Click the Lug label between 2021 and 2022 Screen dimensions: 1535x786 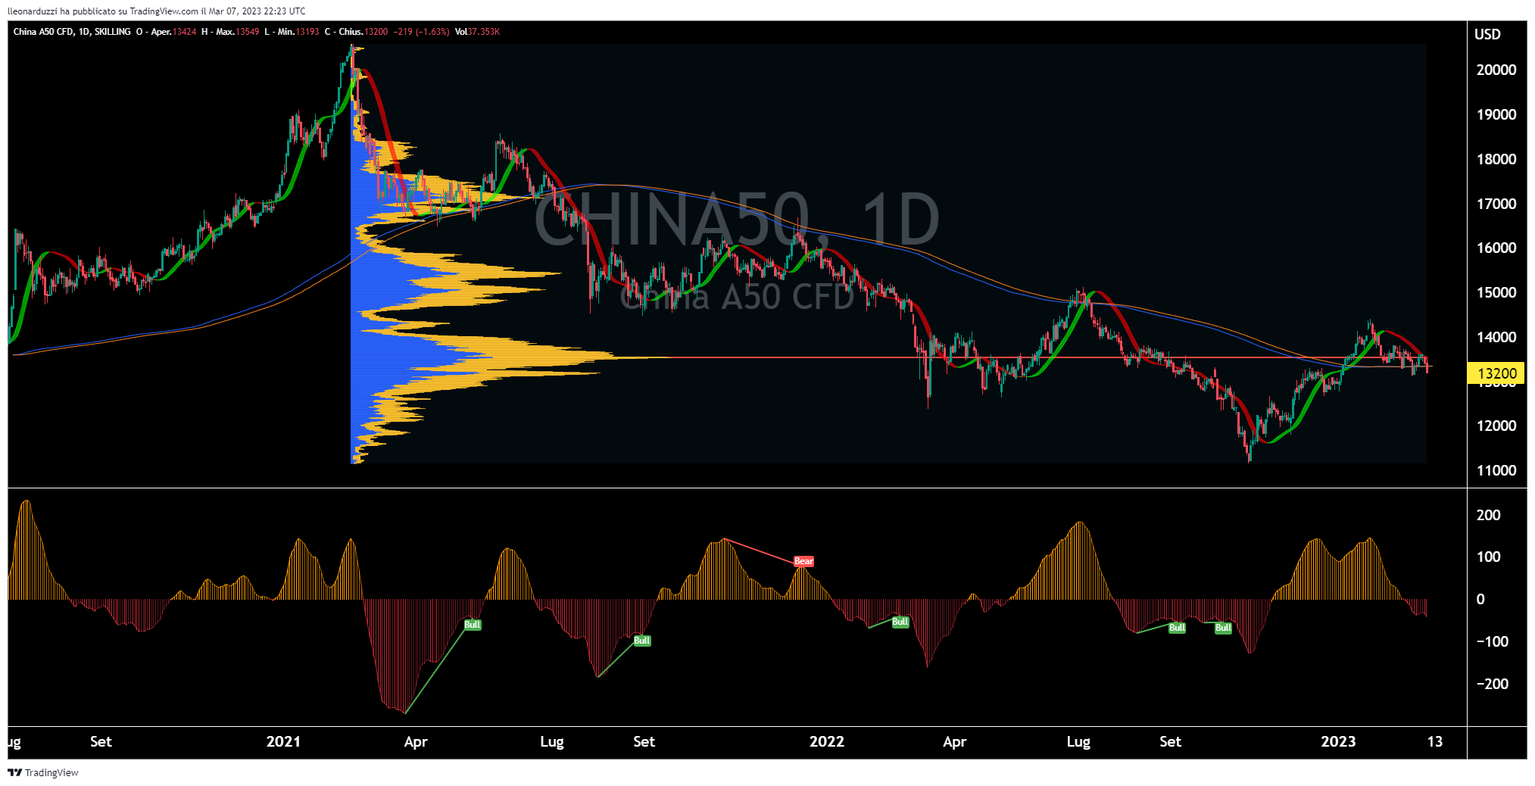click(x=552, y=741)
